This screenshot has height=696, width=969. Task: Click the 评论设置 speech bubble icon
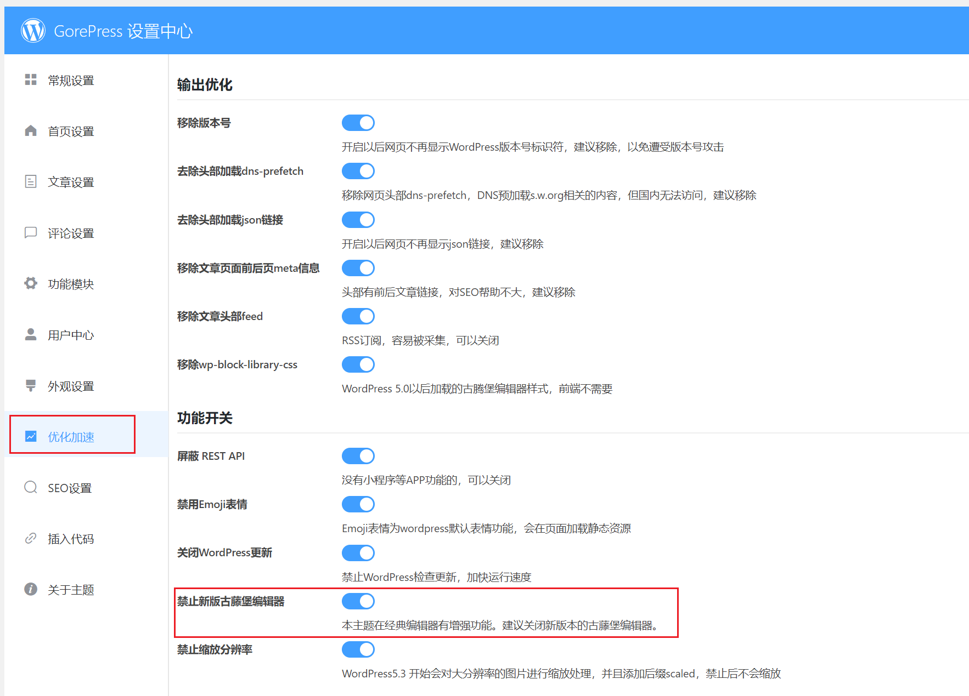coord(31,233)
